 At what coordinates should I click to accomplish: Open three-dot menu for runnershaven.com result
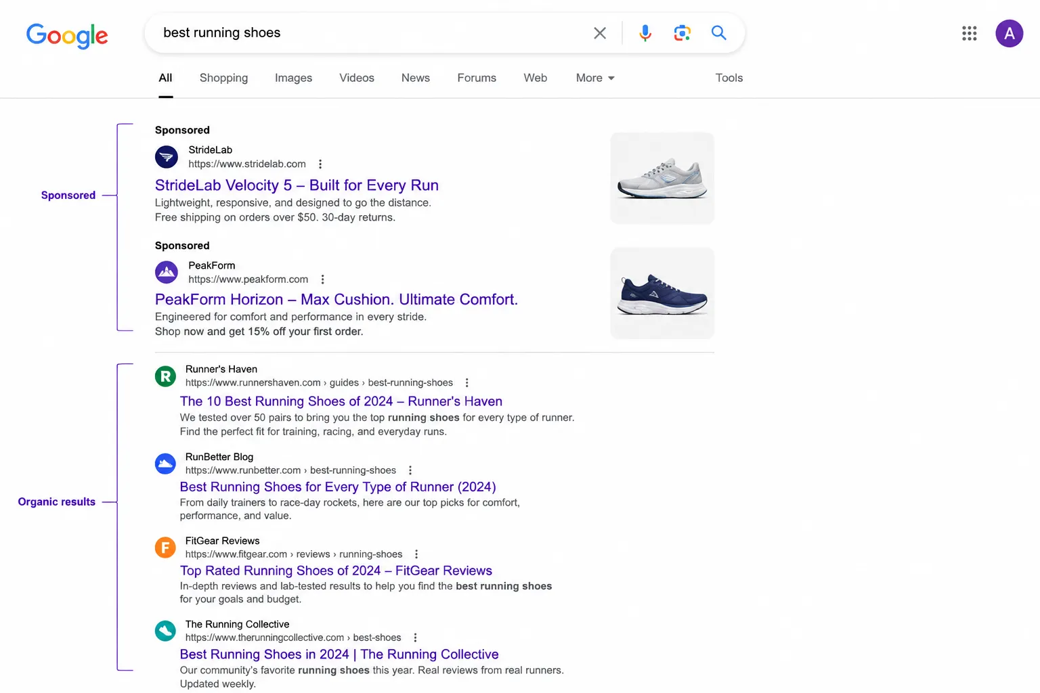click(x=467, y=383)
